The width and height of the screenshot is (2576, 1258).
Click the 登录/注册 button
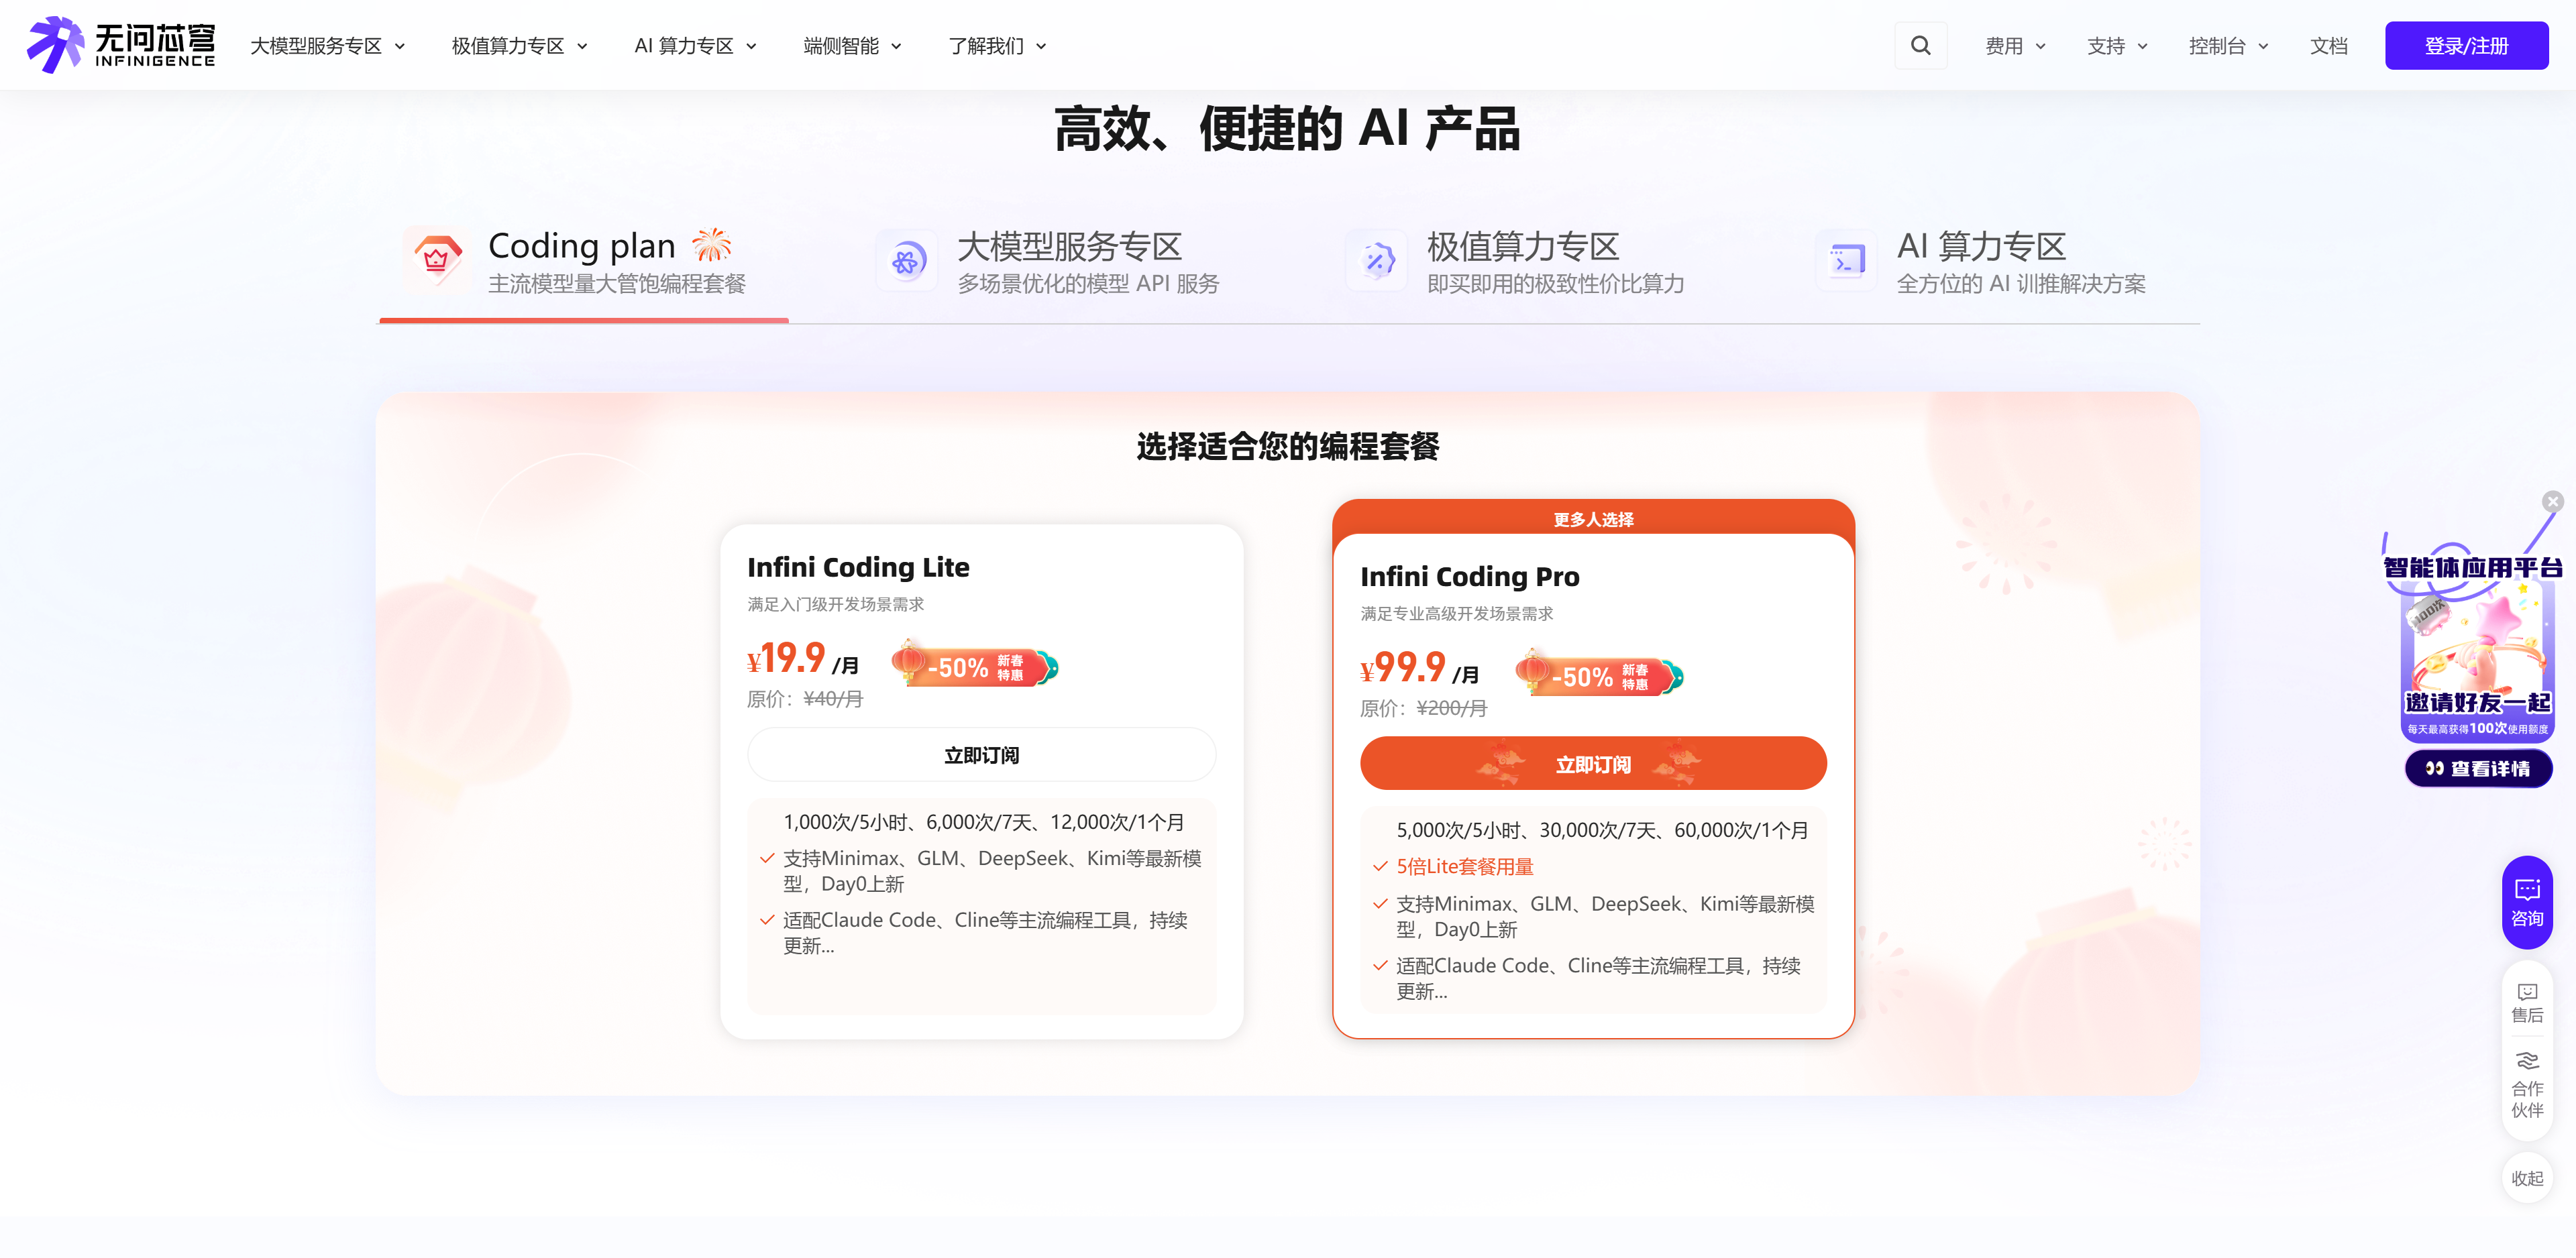2465,46
